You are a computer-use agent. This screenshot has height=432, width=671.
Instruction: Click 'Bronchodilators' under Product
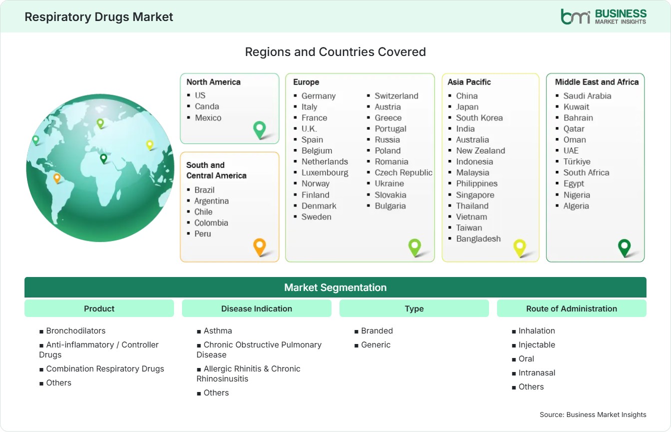pos(76,330)
